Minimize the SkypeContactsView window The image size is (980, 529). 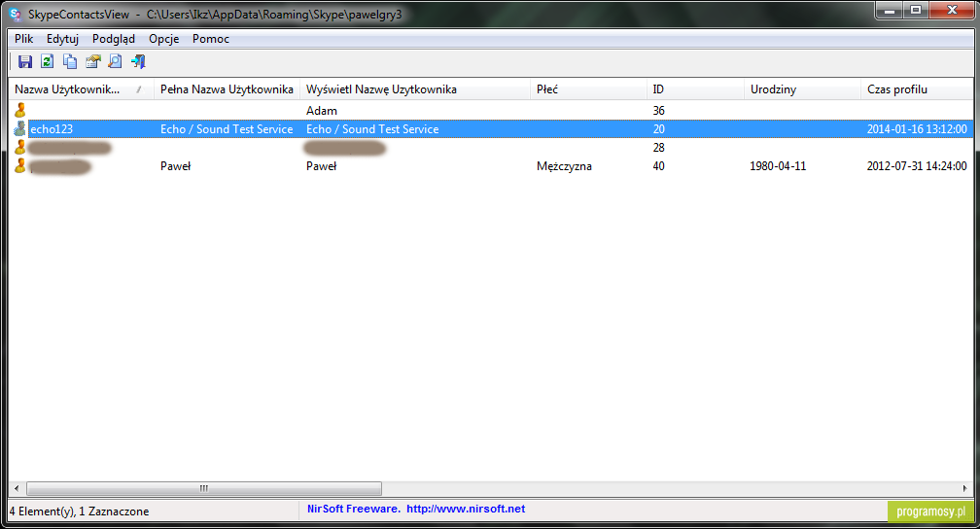889,11
